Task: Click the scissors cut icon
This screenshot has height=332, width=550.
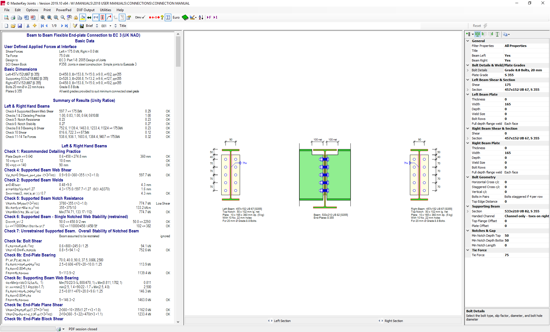Action: coord(28,26)
